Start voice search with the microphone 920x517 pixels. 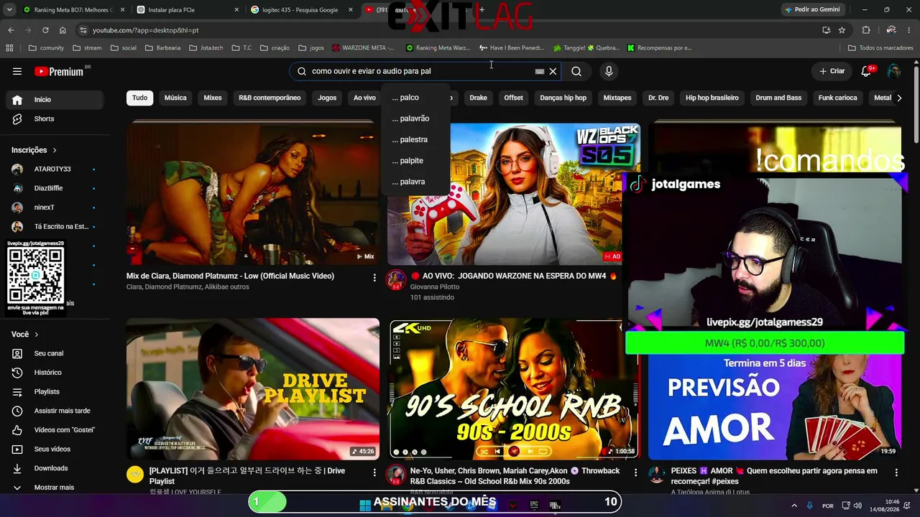coord(609,71)
